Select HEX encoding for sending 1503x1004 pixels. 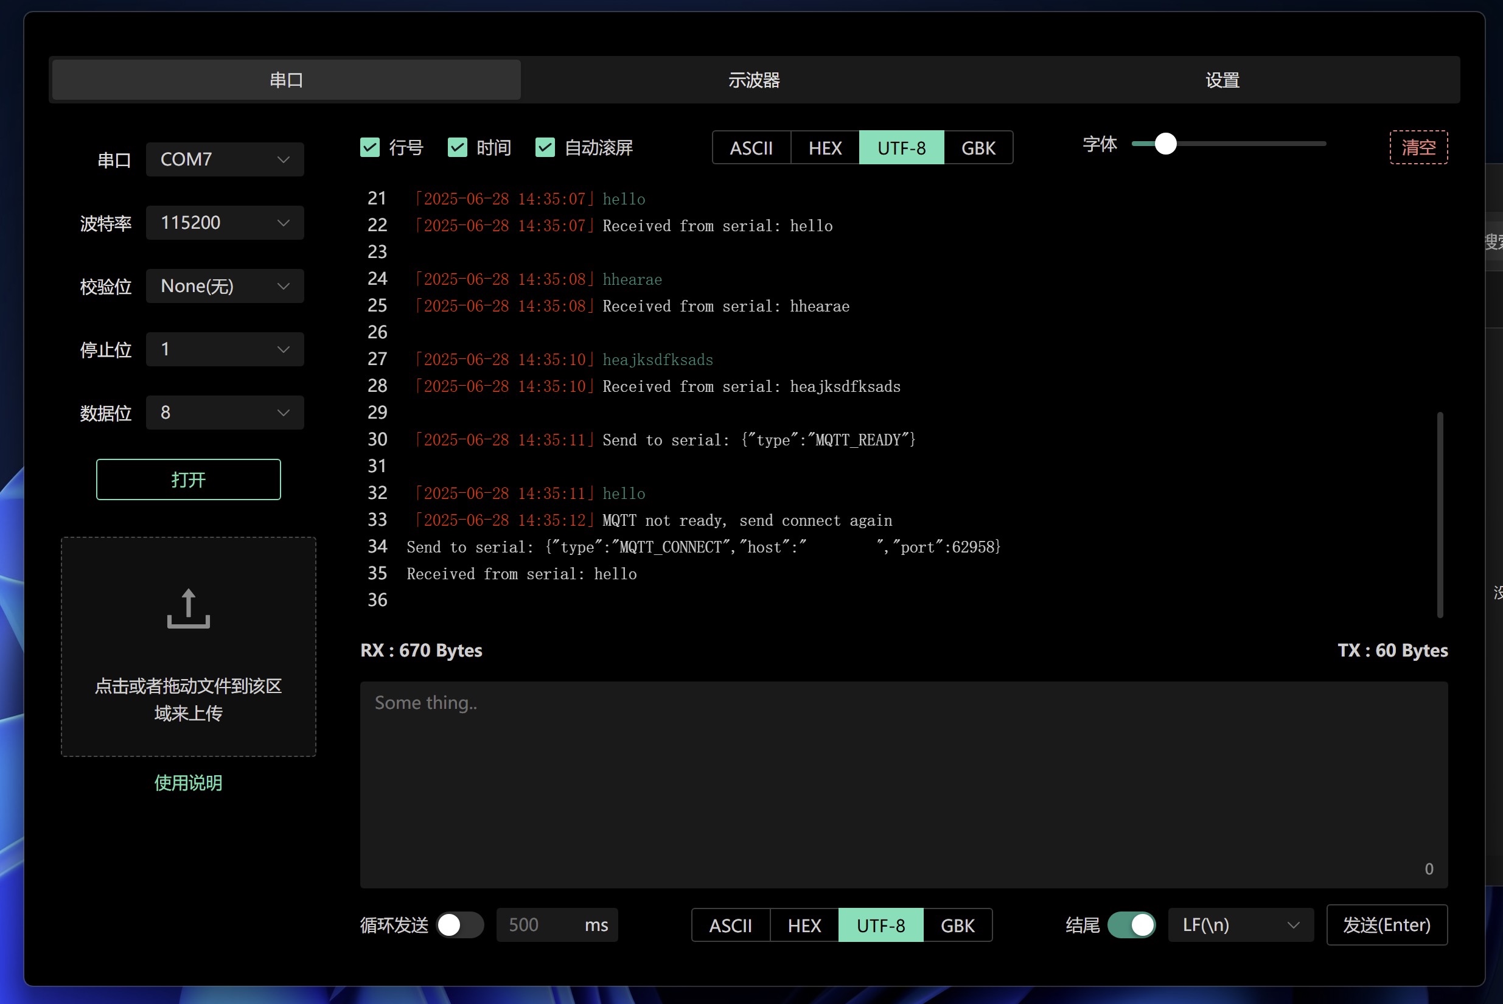tap(804, 926)
